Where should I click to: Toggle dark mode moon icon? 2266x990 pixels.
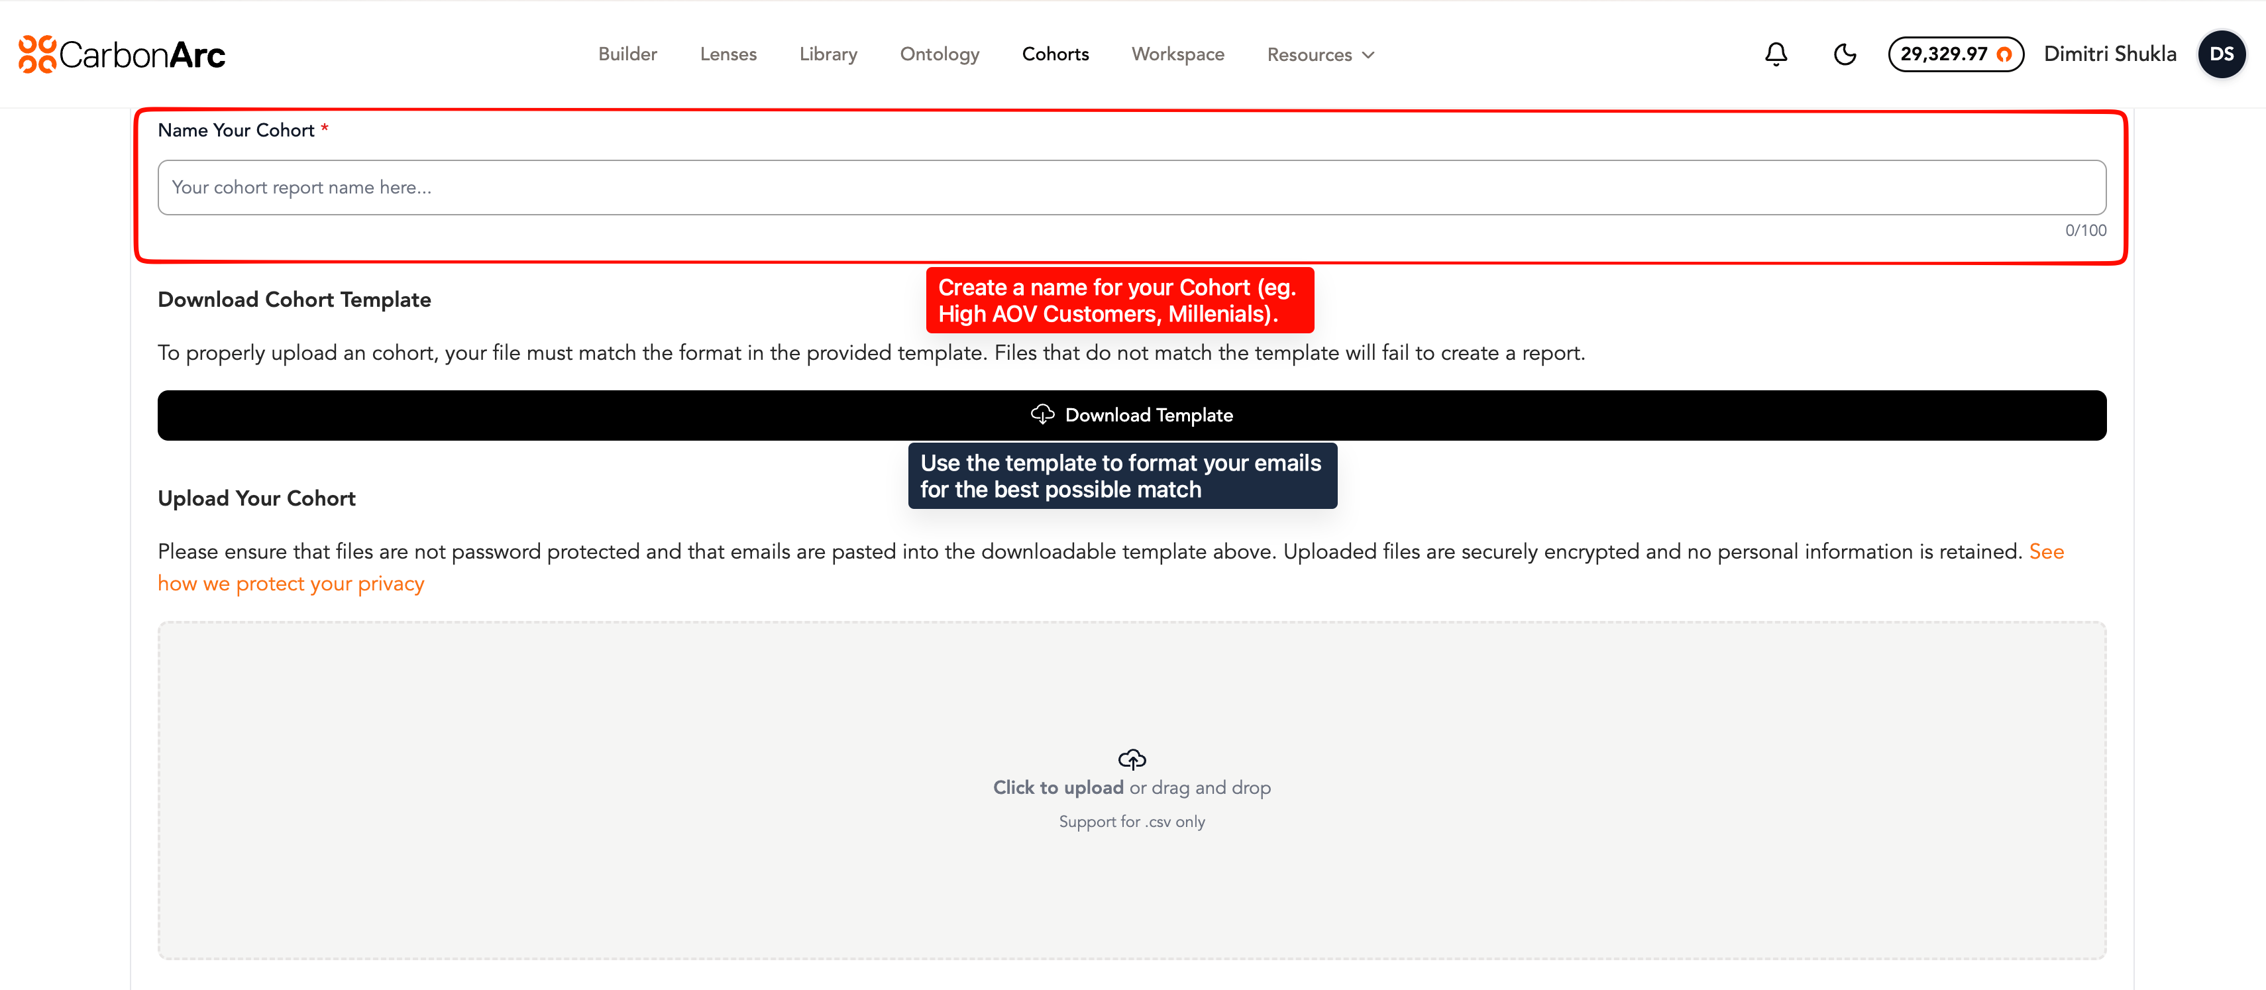[x=1844, y=54]
